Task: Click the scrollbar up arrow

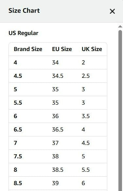Action: point(120,26)
